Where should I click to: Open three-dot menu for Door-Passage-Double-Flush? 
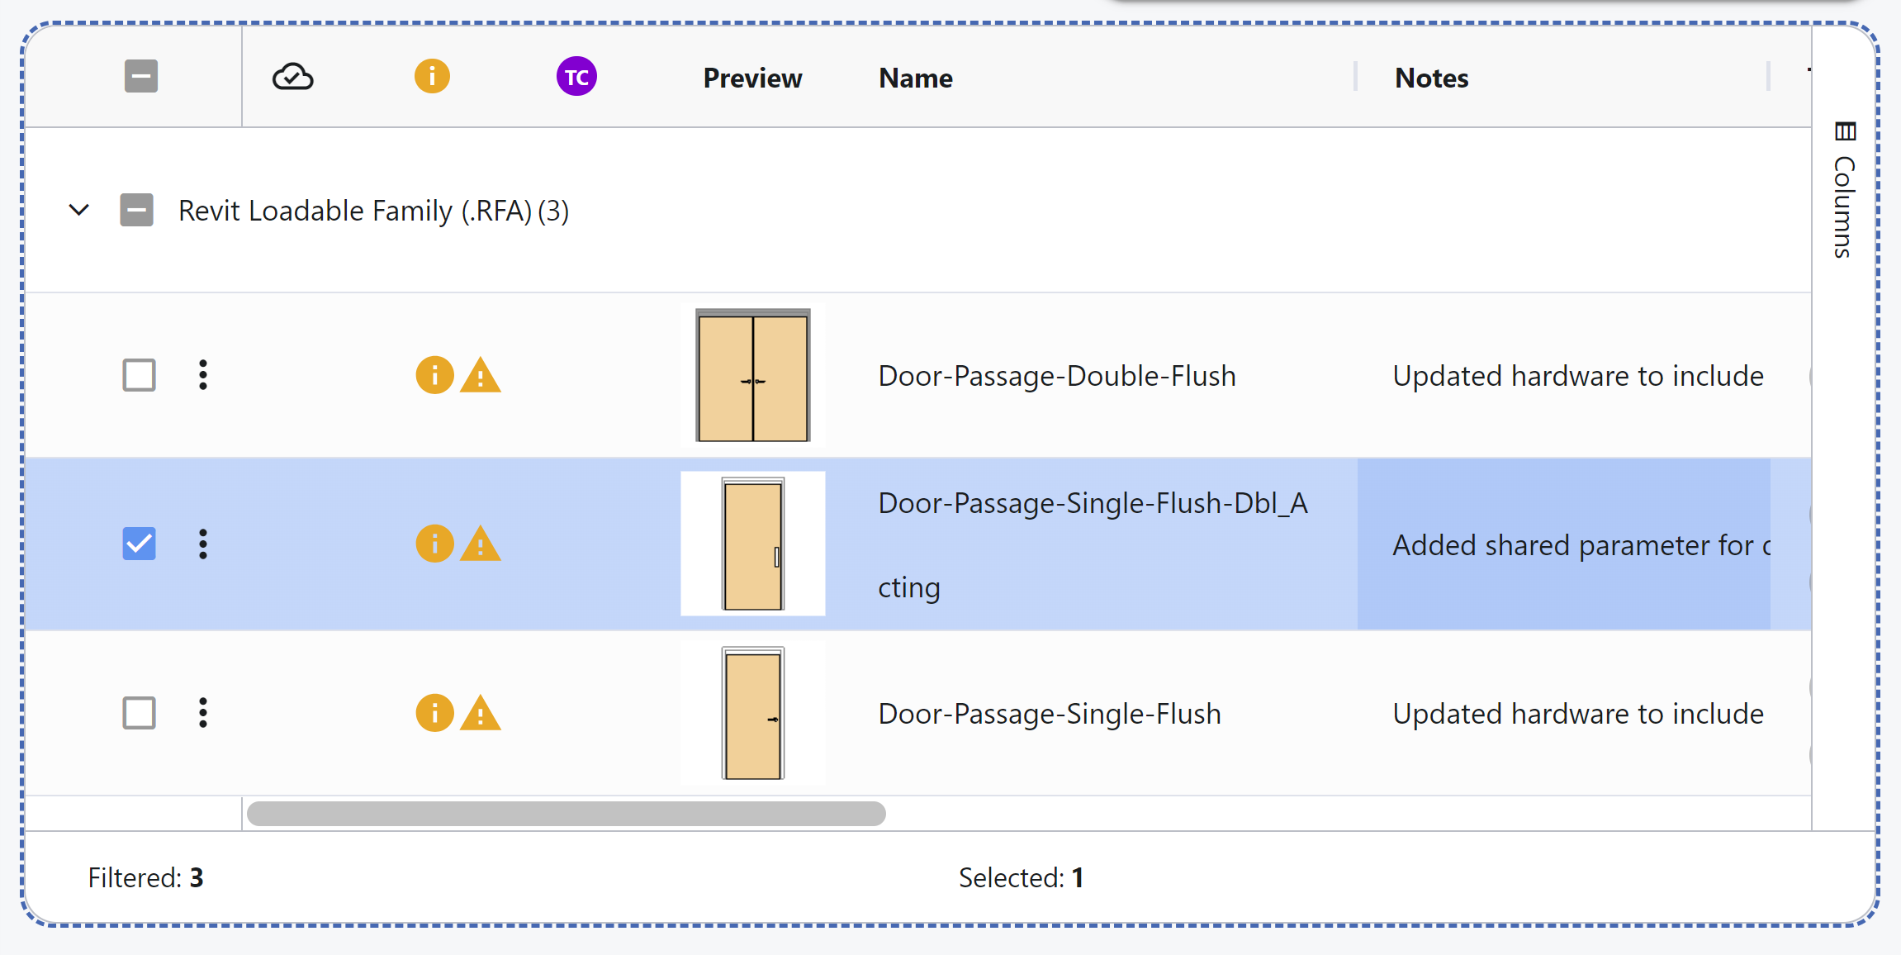[x=203, y=375]
